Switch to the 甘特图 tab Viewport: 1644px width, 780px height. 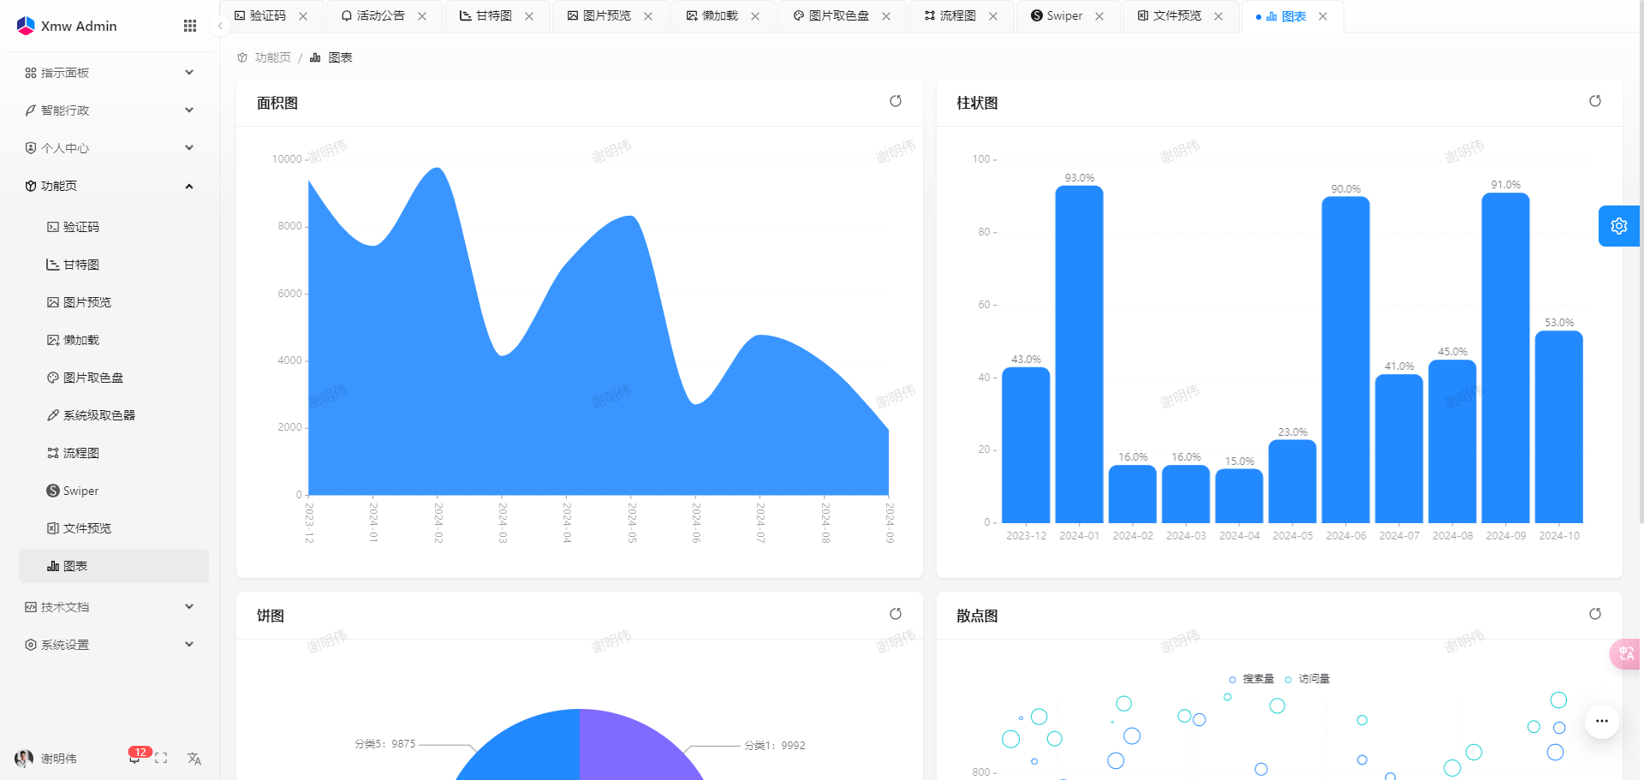[485, 15]
